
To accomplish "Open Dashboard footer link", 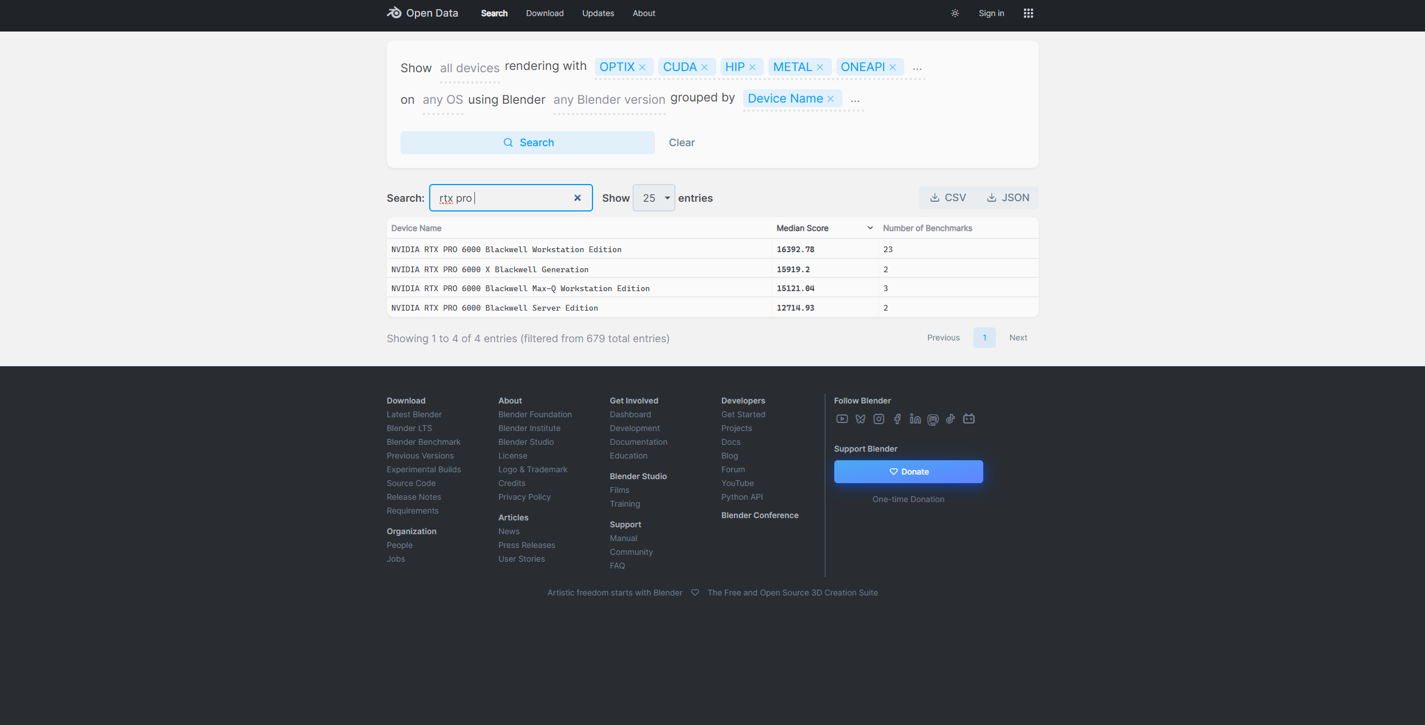I will [630, 414].
